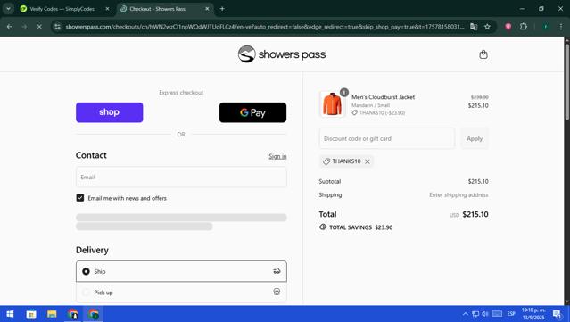Click the Men's Cloudburst Jacket thumbnail
Screen dimensions: 570x322
pyautogui.click(x=332, y=104)
